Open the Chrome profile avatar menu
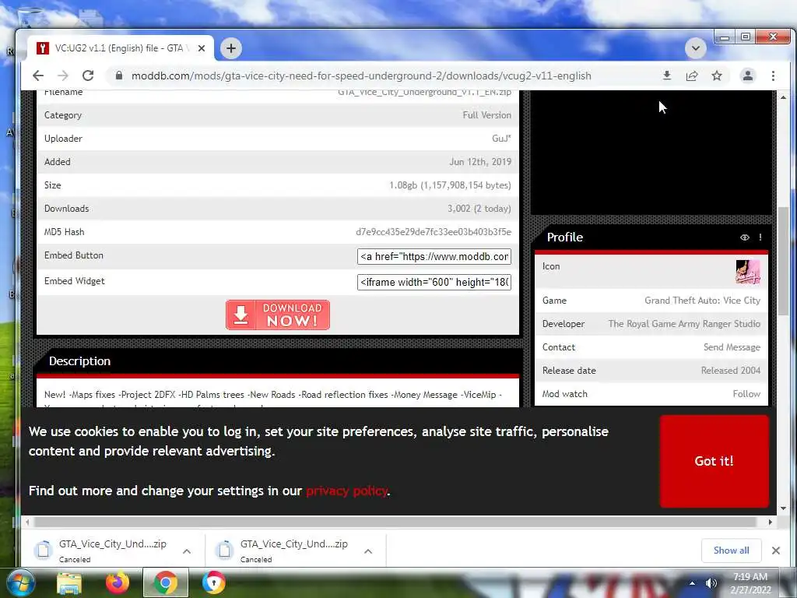The width and height of the screenshot is (797, 598). tap(748, 76)
